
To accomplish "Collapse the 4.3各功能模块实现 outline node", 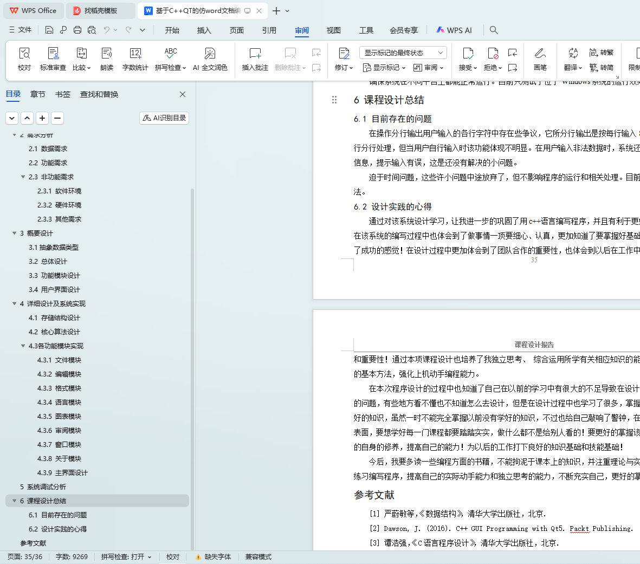I will pos(23,346).
